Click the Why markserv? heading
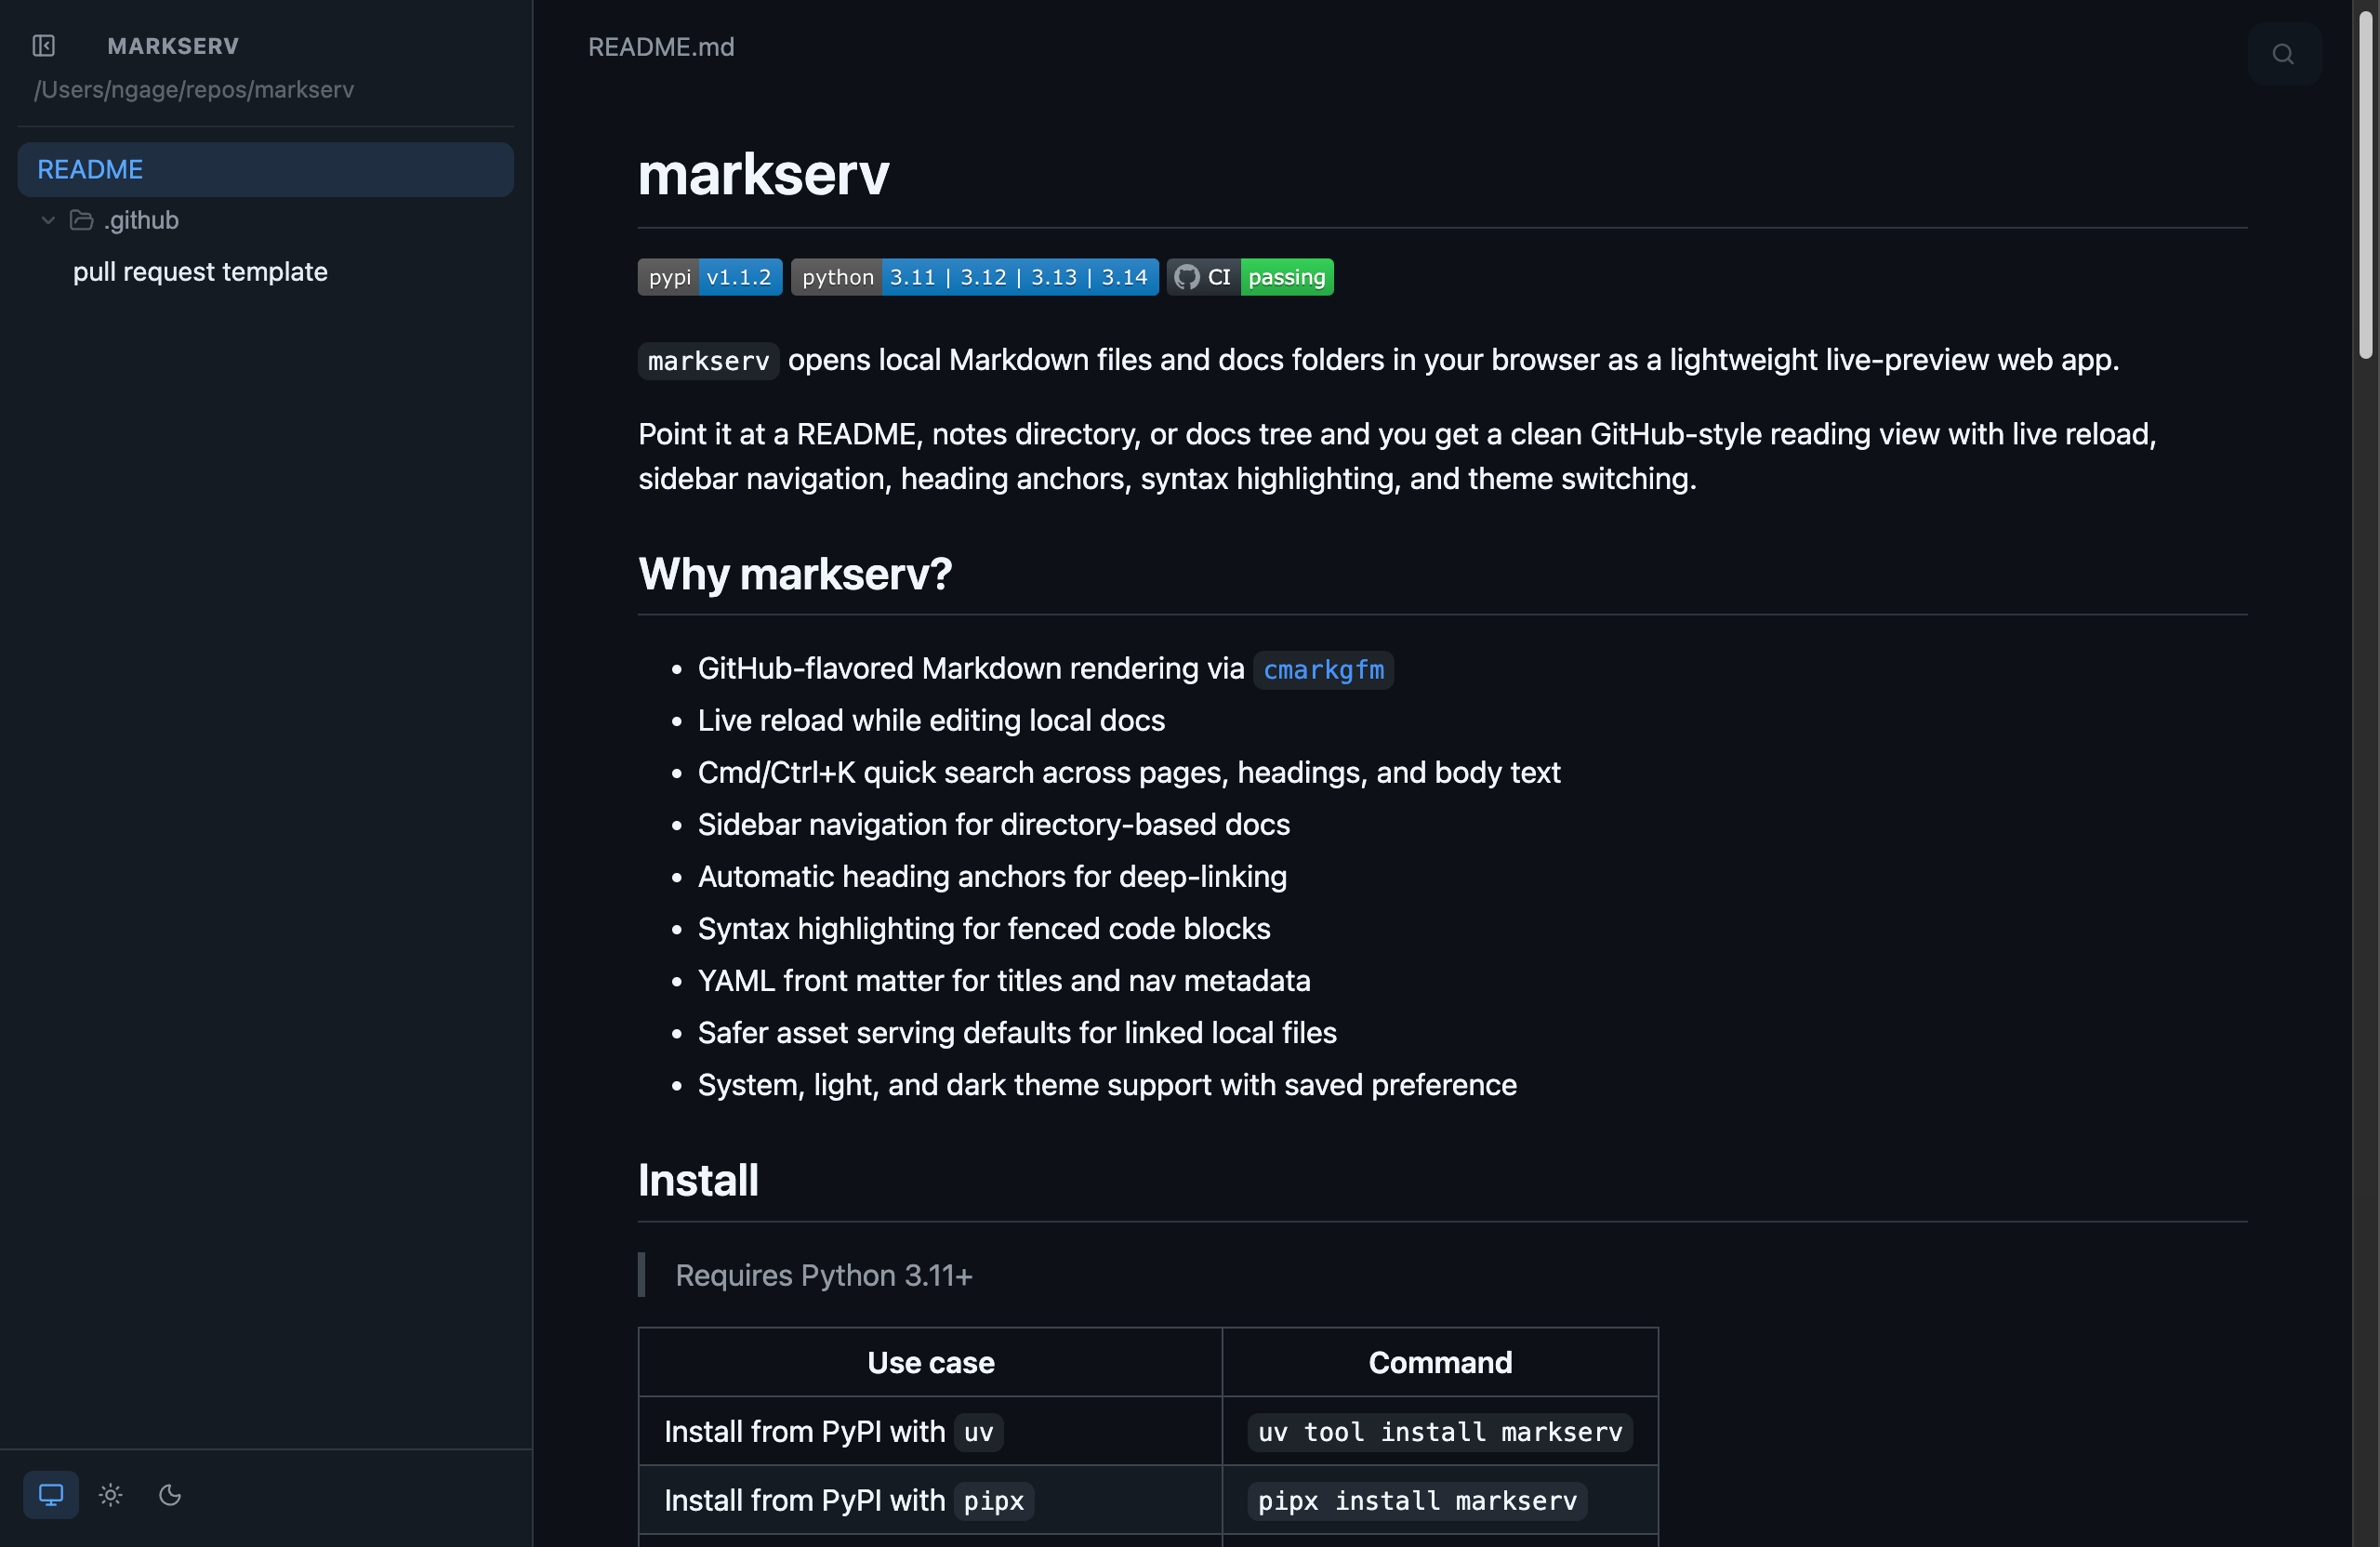 click(794, 573)
